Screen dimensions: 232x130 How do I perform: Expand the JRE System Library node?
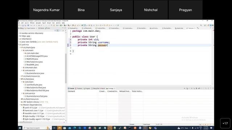point(20,102)
